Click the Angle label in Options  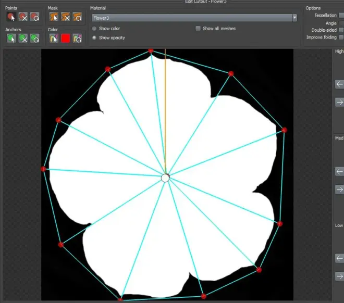[x=331, y=23]
